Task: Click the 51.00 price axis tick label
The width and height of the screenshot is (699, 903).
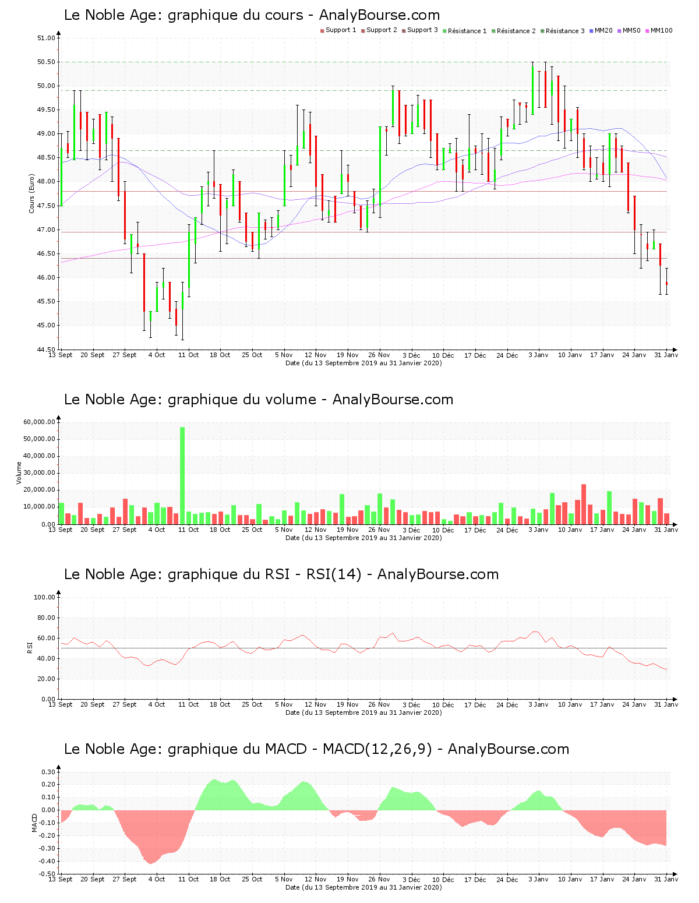Action: pyautogui.click(x=46, y=38)
